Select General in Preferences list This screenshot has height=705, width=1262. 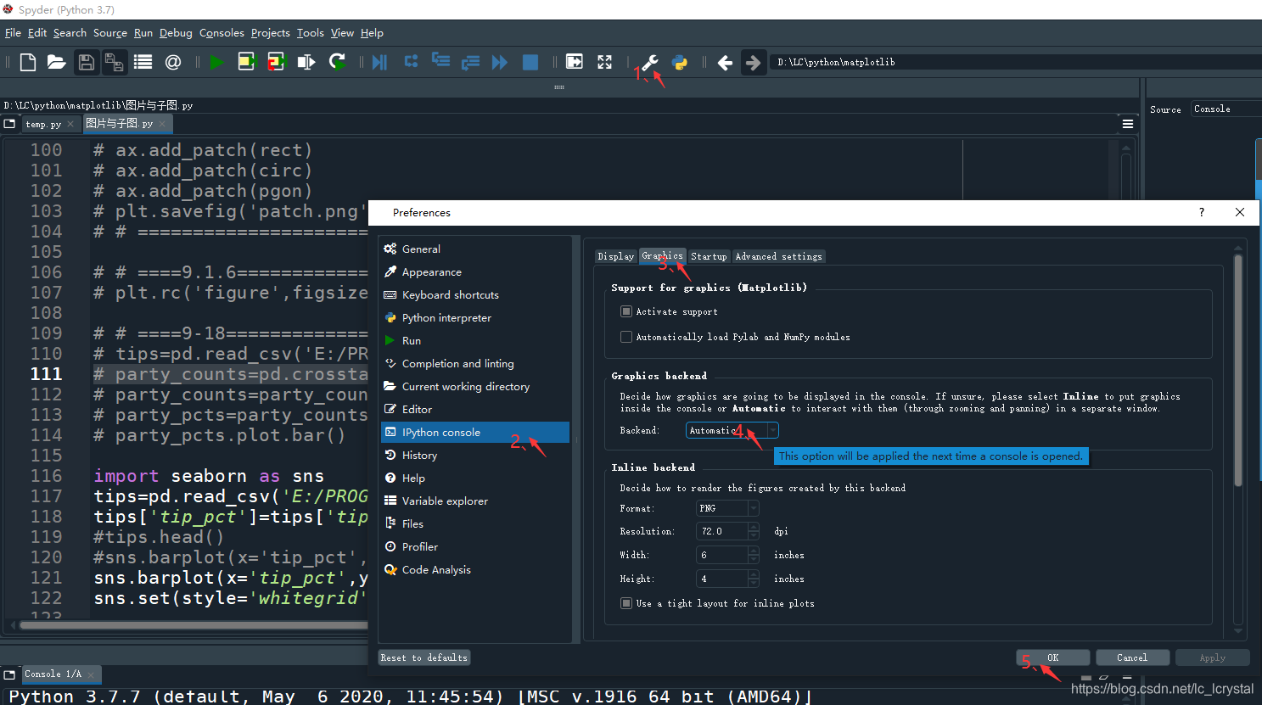[x=474, y=249]
